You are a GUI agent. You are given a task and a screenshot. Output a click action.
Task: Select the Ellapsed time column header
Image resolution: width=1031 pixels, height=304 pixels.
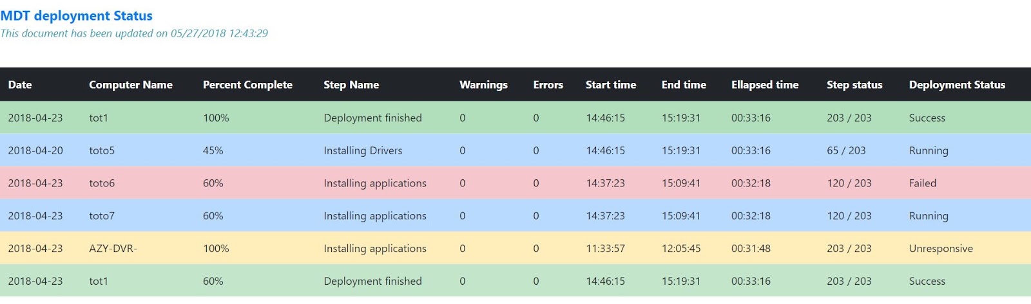pos(765,85)
